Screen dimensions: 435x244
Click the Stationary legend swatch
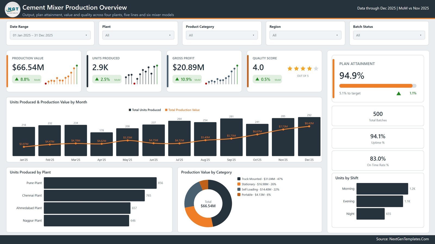pos(239,184)
